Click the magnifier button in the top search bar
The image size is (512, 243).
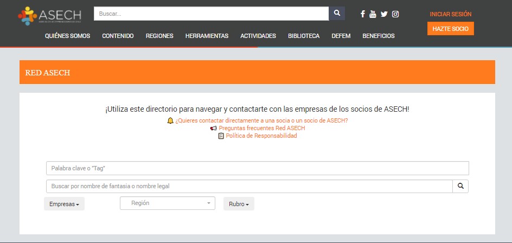337,14
